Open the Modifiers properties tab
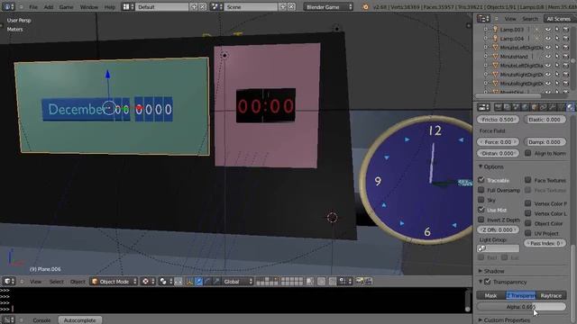Viewport: 577px width, 324px height. (x=552, y=107)
